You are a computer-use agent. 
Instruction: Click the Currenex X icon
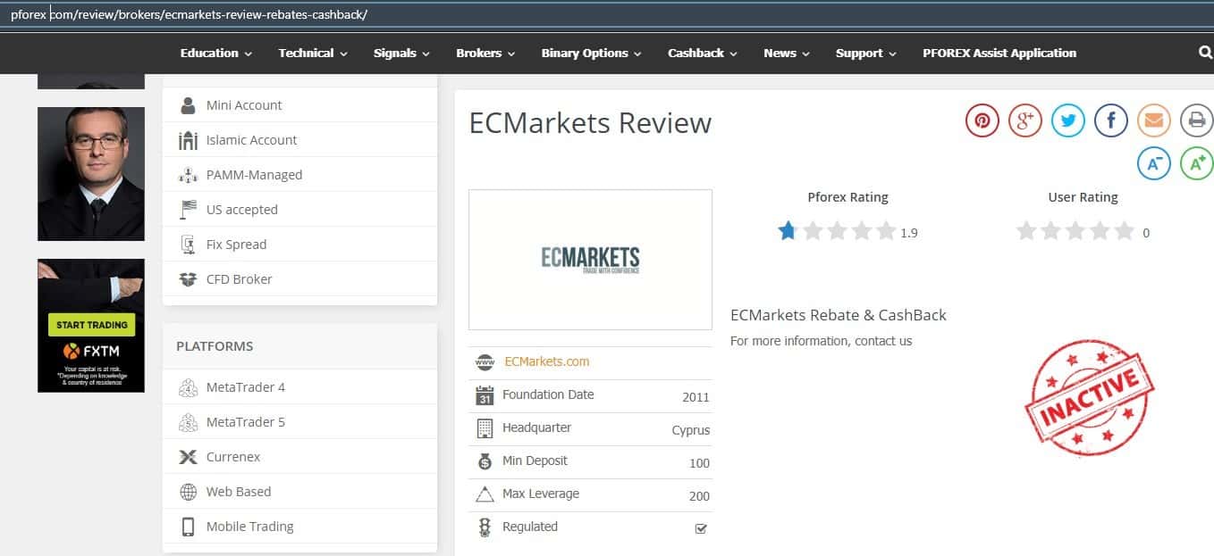point(188,457)
